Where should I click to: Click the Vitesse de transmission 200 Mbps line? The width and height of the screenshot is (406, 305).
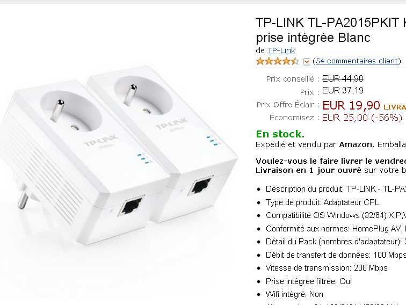tap(327, 268)
